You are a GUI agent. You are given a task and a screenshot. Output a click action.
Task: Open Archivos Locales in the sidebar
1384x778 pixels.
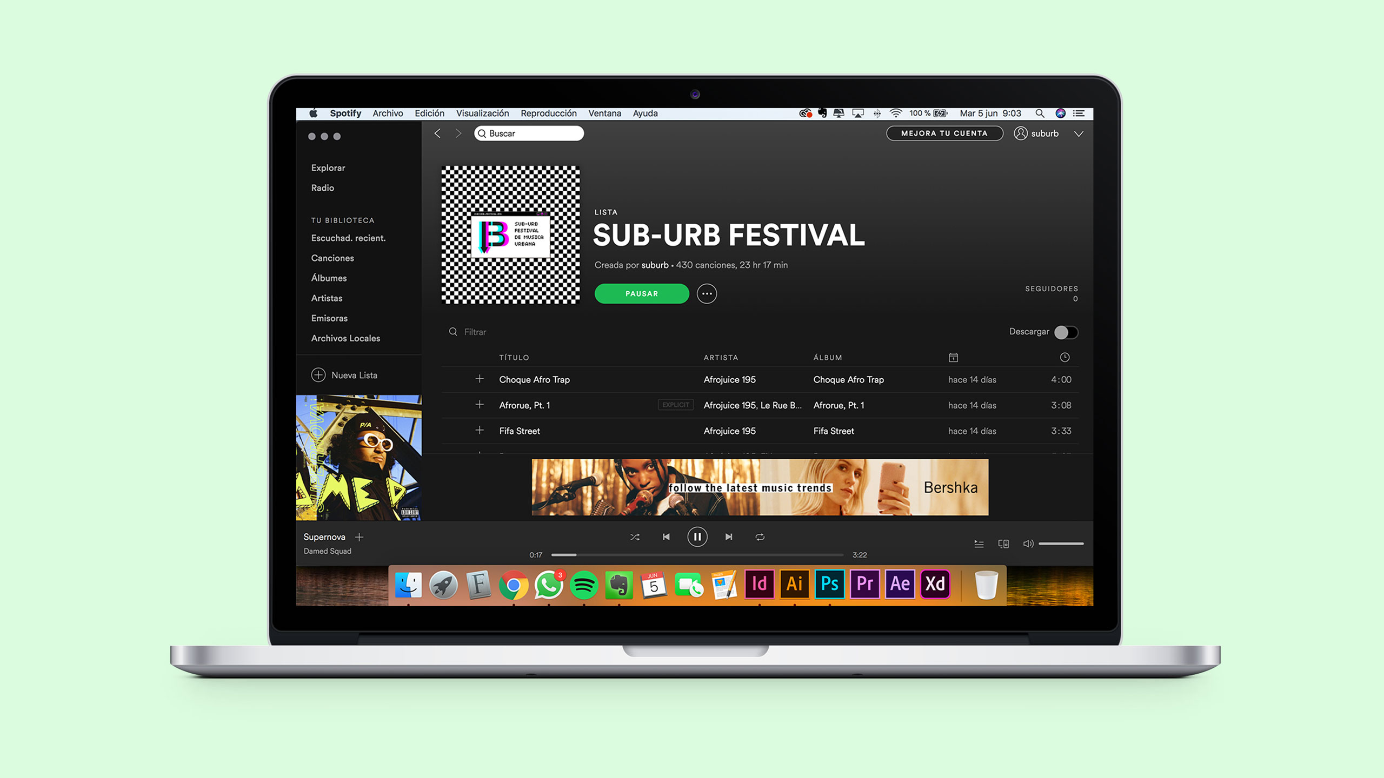[x=345, y=338]
